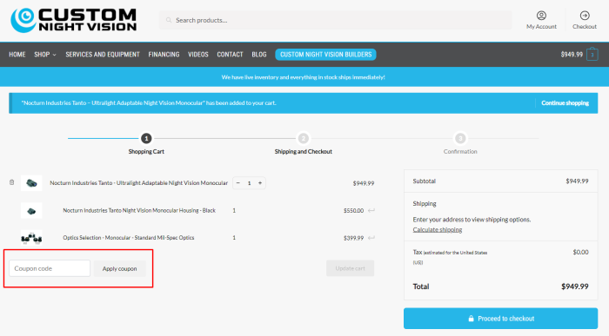Viewport: 609px width, 336px height.
Task: Open the Financing menu item
Action: (x=164, y=55)
